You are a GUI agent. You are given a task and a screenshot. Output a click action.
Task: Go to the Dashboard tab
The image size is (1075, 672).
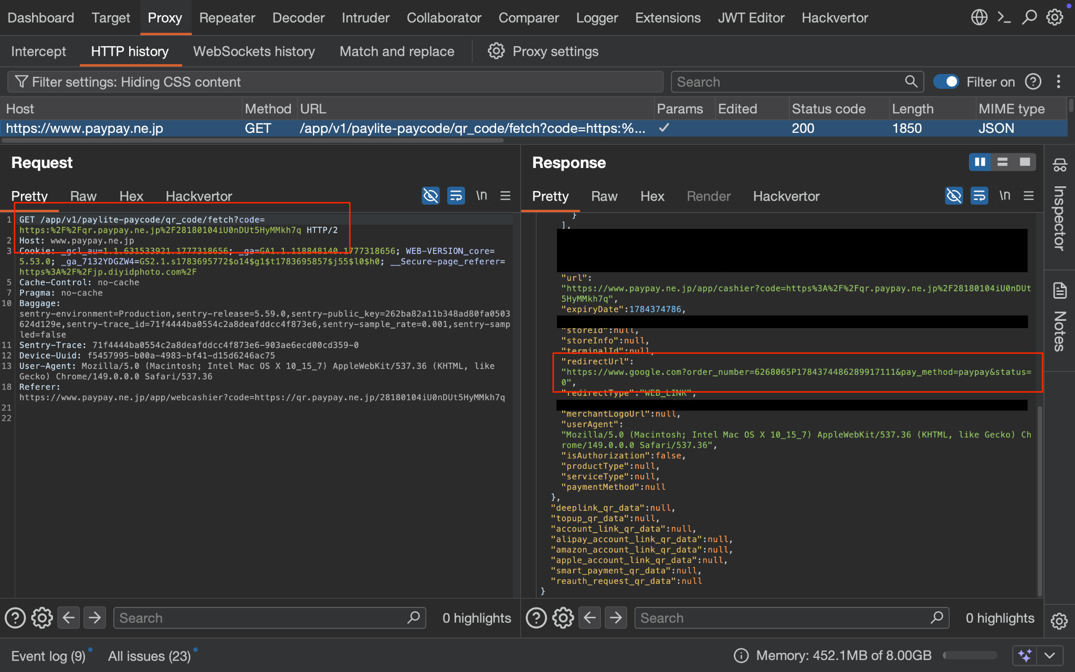point(41,18)
